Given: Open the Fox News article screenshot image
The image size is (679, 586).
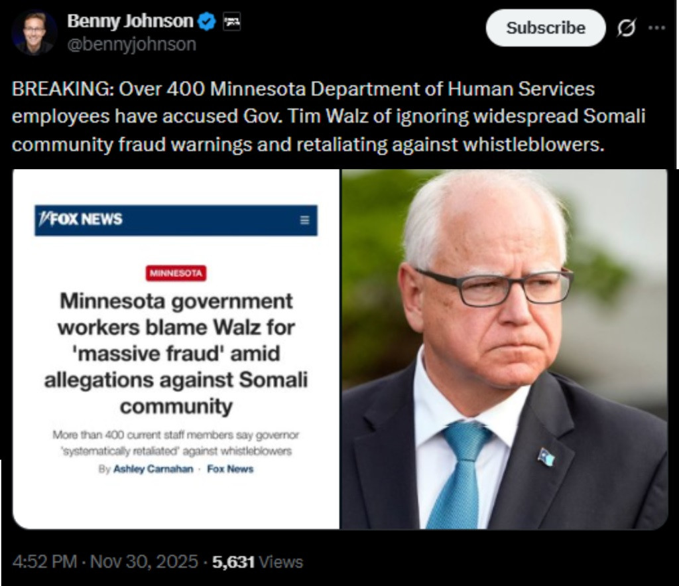Looking at the screenshot, I should pyautogui.click(x=176, y=349).
